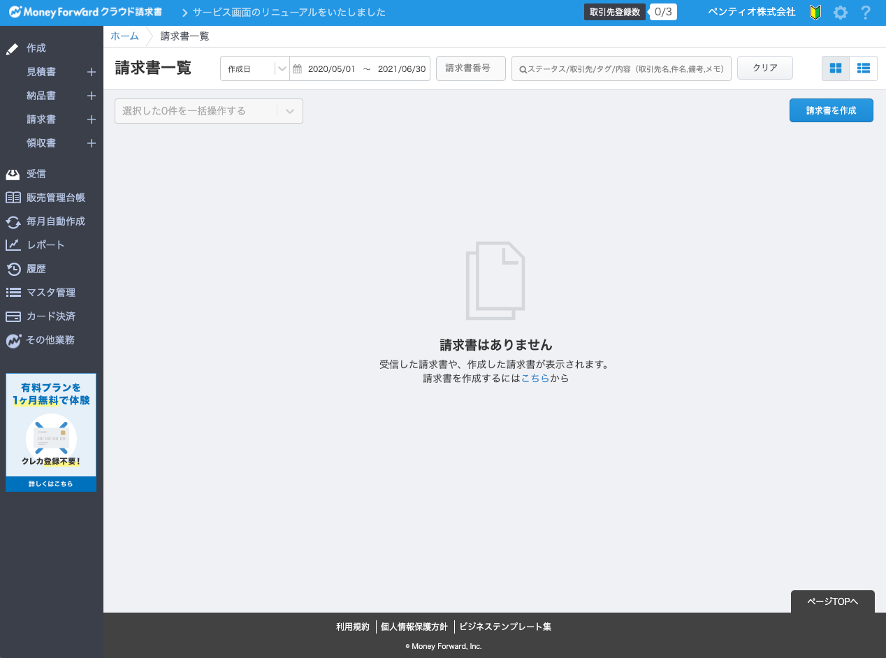Screen dimensions: 886x658
Task: Click the クリア button
Action: point(765,68)
